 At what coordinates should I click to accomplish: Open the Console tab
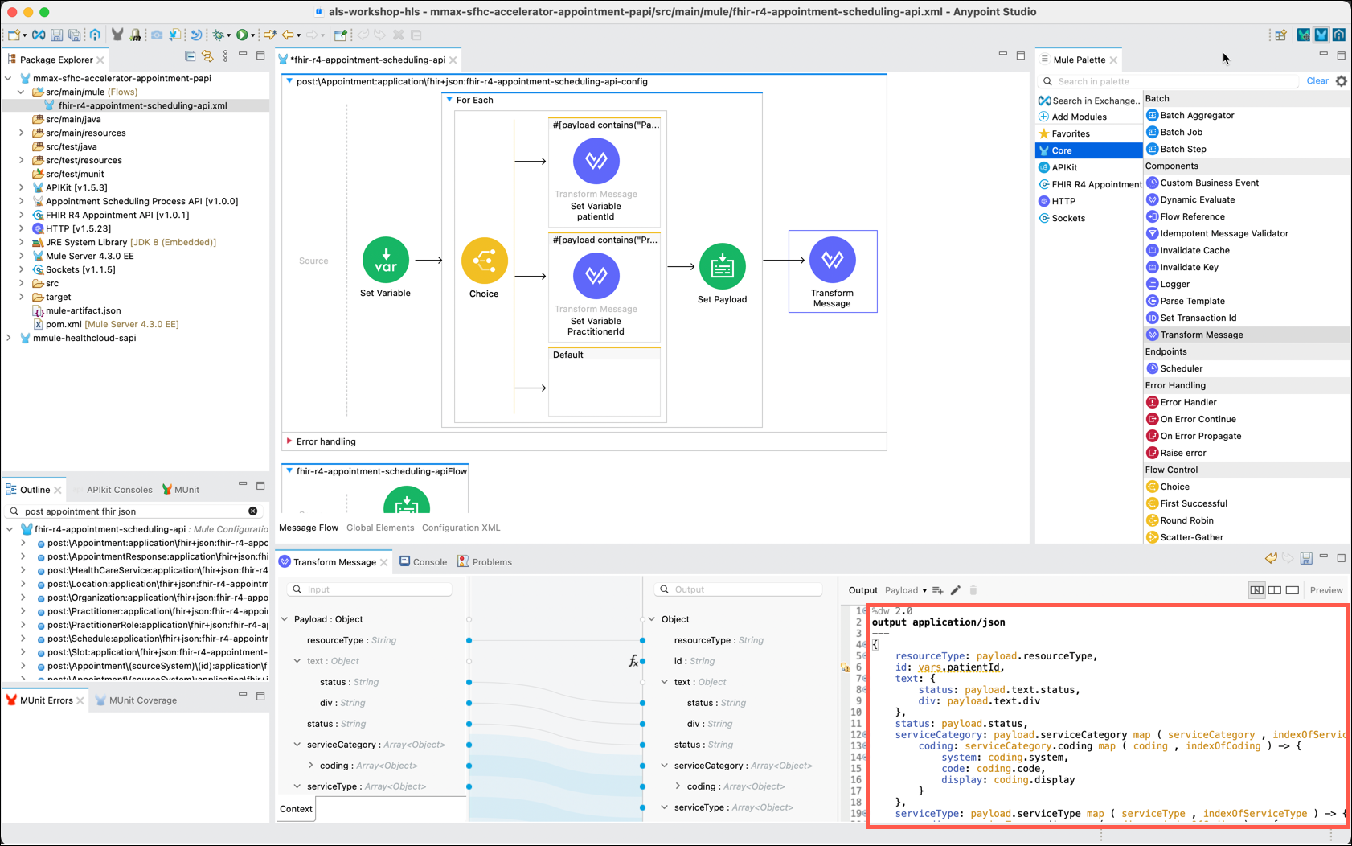[423, 562]
